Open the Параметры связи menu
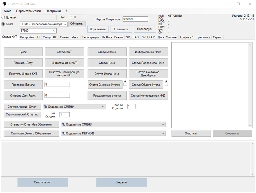 pyautogui.click(x=29, y=11)
